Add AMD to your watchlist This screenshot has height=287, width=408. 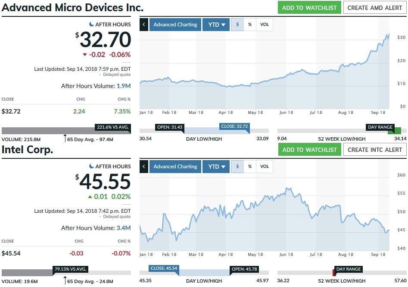pos(309,7)
